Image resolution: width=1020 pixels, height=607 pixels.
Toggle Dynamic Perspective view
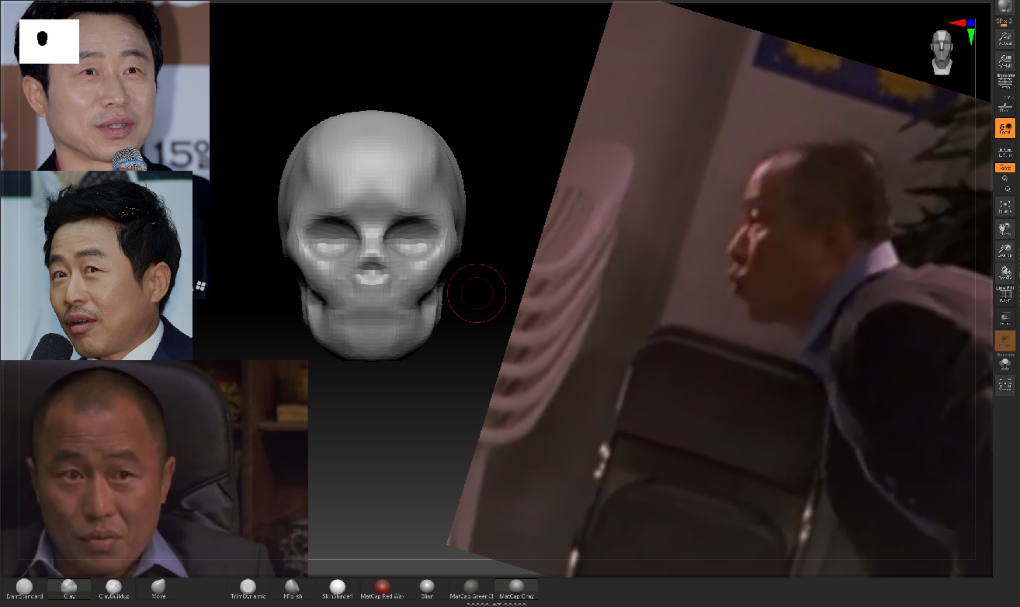click(1005, 82)
